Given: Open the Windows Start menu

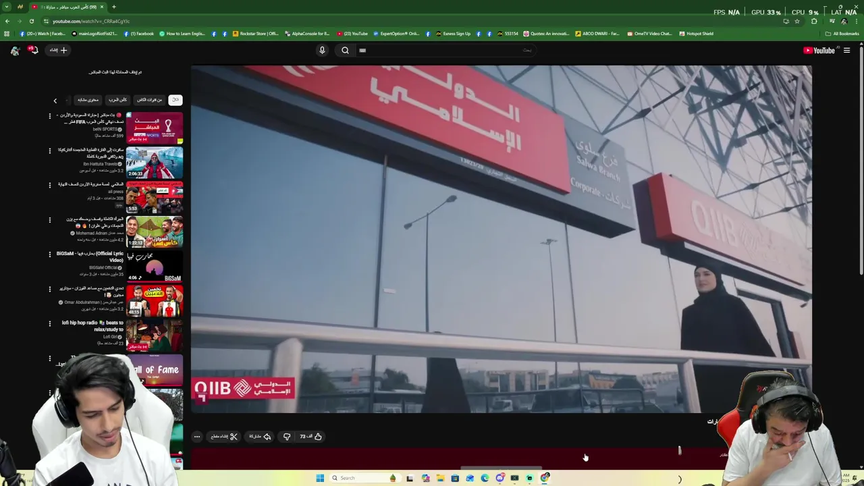Looking at the screenshot, I should (x=320, y=478).
